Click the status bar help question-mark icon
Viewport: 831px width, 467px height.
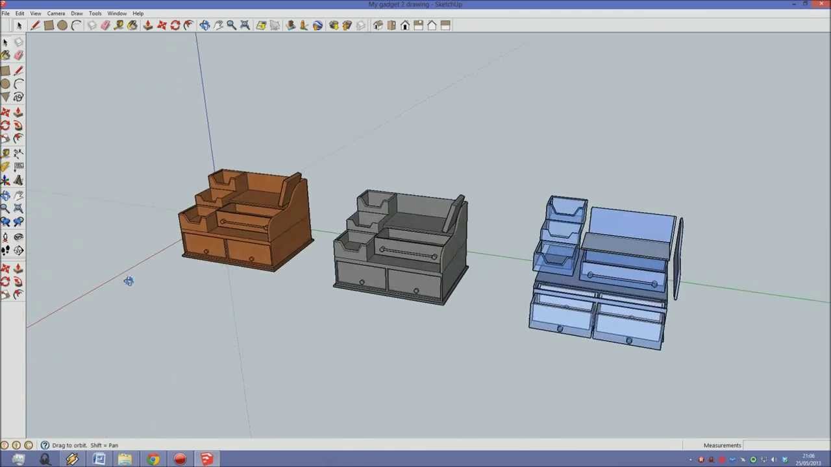tap(45, 445)
